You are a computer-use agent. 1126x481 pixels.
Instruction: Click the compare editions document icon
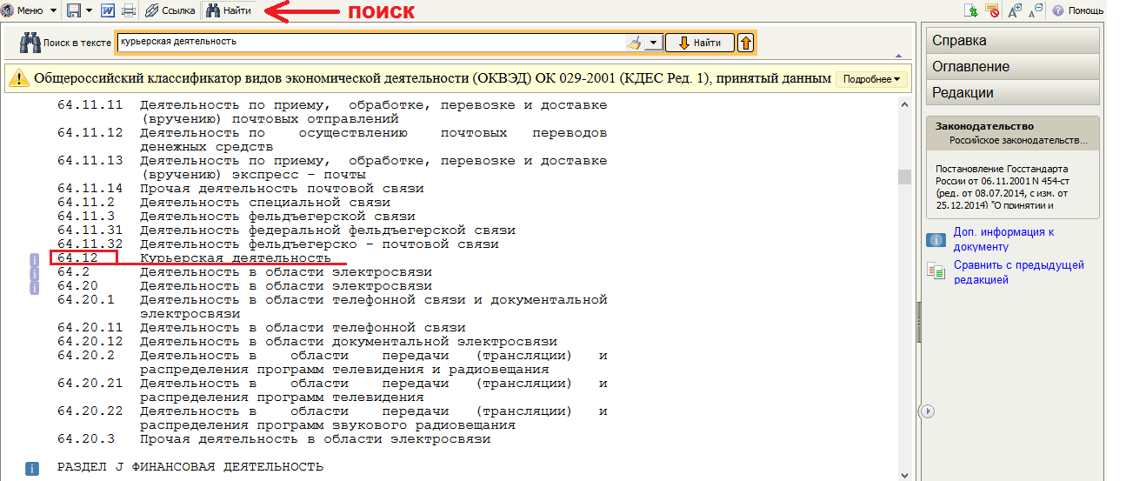(x=936, y=271)
